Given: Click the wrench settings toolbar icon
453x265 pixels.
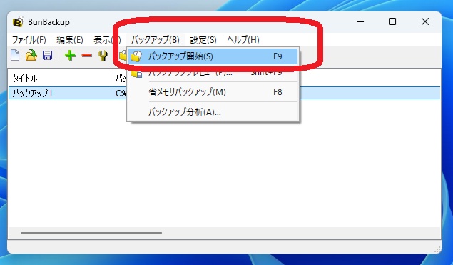Looking at the screenshot, I should [x=103, y=55].
